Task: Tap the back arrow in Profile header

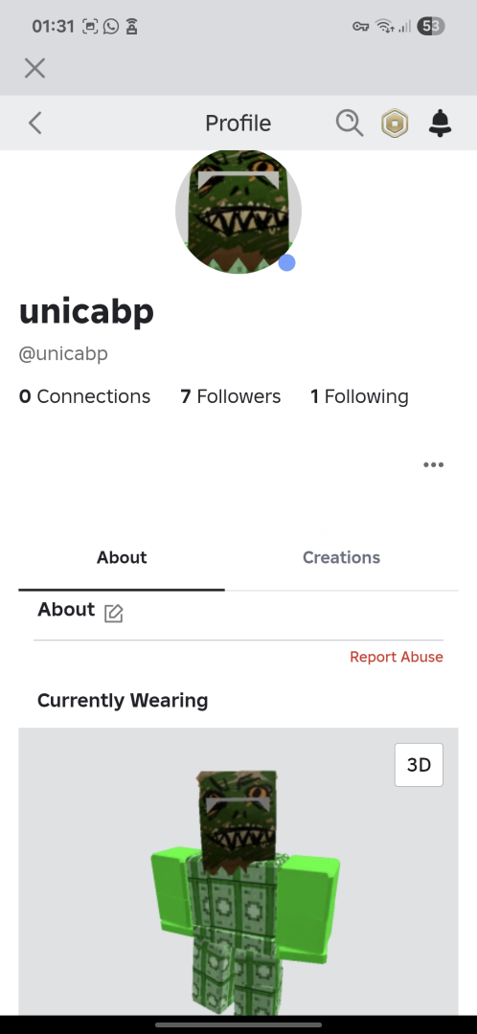Action: (x=35, y=123)
